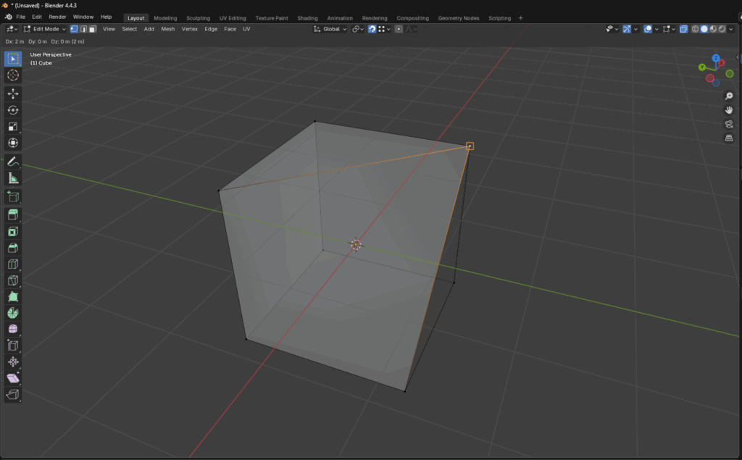Select the Spin tool

pos(13,313)
